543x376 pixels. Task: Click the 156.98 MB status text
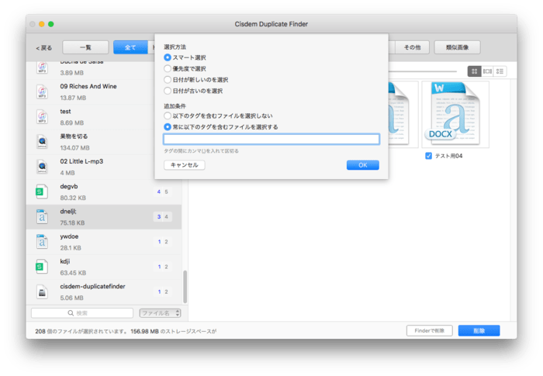(x=145, y=331)
